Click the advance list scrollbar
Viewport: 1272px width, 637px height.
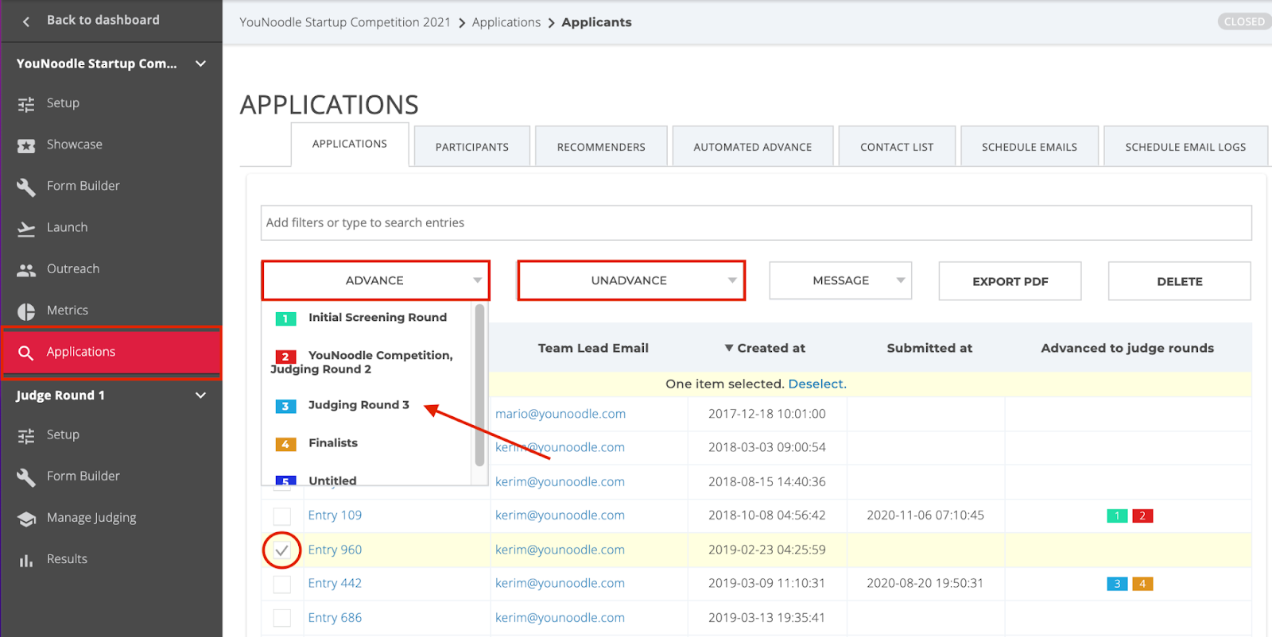479,385
